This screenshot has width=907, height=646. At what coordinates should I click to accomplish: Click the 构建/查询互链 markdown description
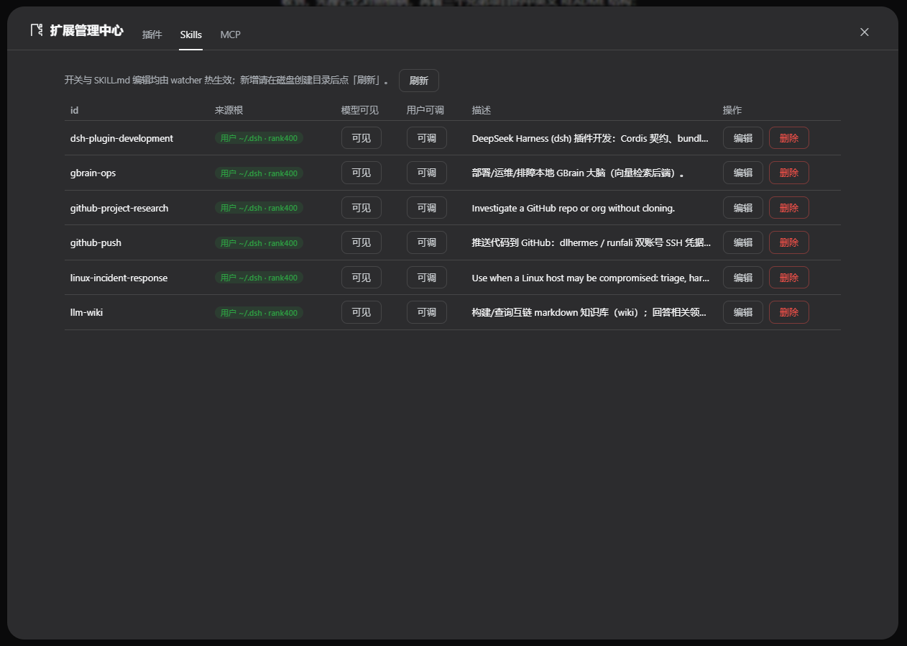click(x=589, y=312)
